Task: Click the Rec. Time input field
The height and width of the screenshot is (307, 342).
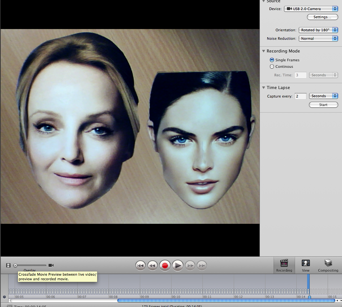Action: (x=301, y=75)
